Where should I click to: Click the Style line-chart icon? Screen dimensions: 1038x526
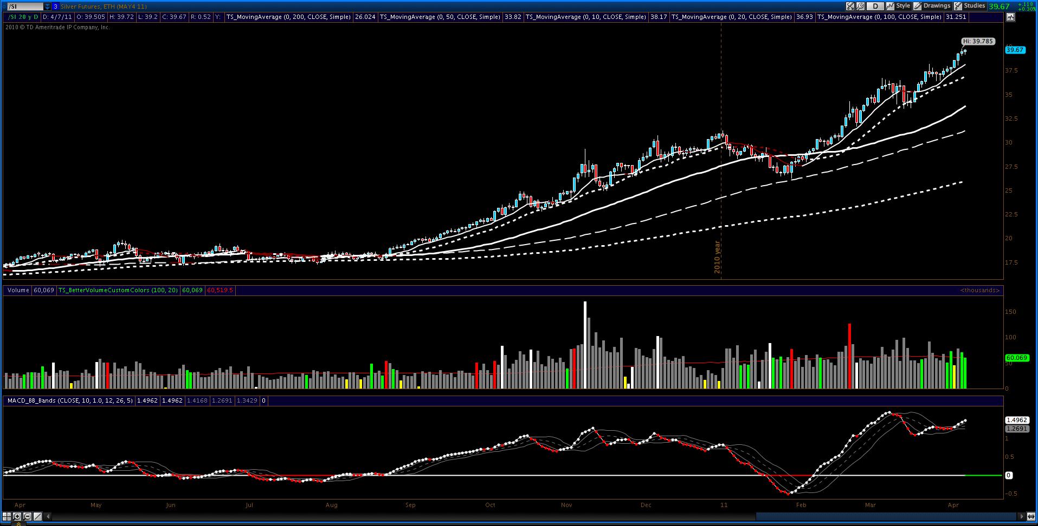(x=890, y=6)
